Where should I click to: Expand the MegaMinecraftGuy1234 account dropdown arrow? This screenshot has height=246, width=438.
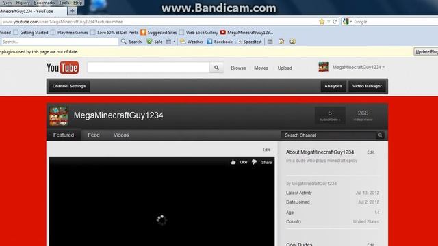[x=383, y=67]
